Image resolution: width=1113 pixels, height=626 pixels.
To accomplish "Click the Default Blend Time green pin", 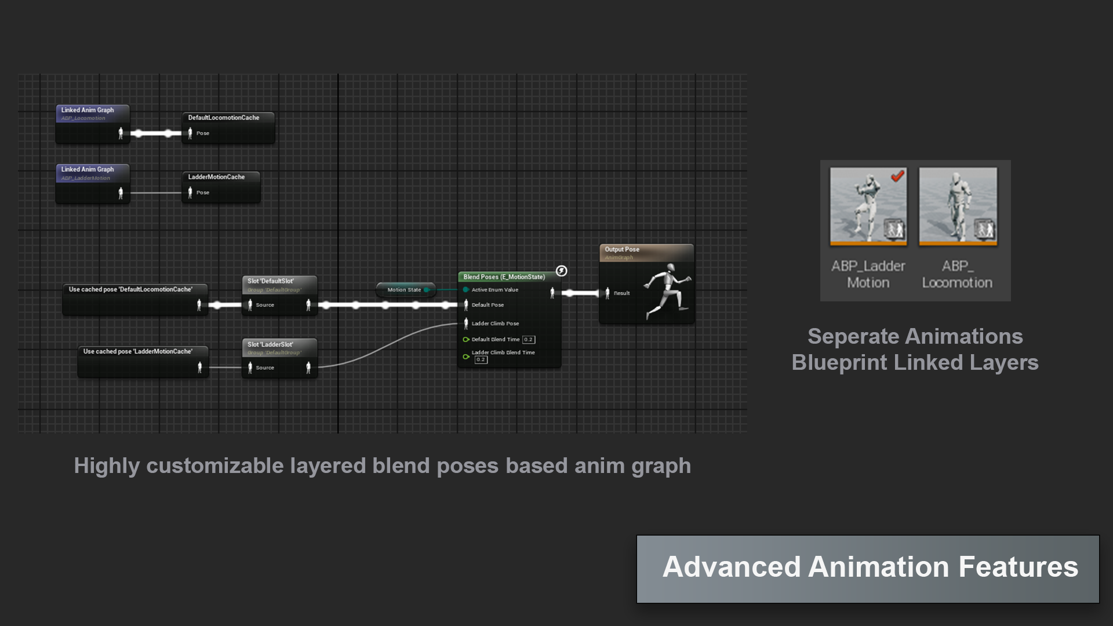I will pyautogui.click(x=465, y=340).
